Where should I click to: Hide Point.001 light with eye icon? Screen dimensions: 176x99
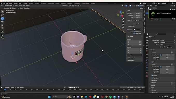click(172, 19)
